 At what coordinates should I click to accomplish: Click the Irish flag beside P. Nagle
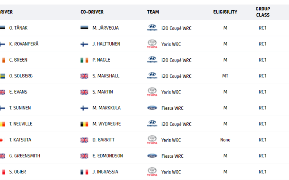pos(84,60)
